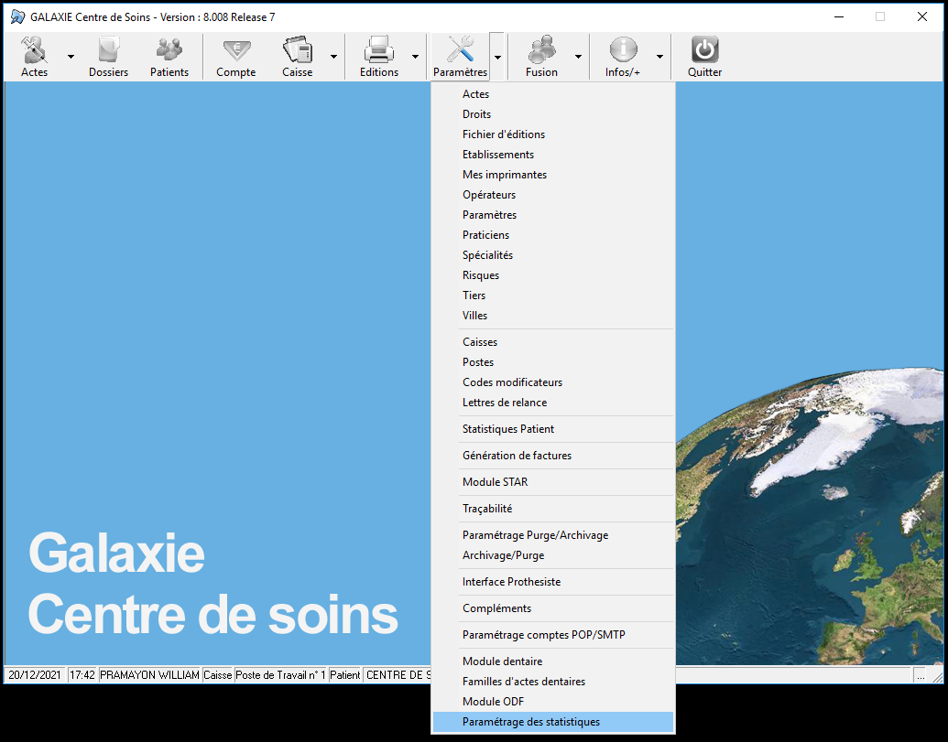The width and height of the screenshot is (948, 742).
Task: Click Poste de Travail n° 1 status cell
Action: [280, 675]
